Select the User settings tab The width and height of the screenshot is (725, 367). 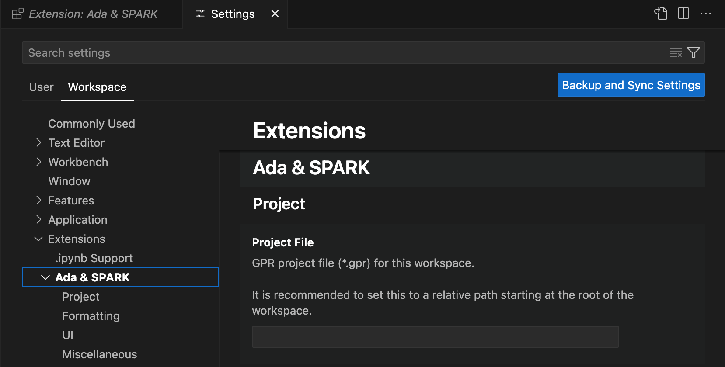click(x=41, y=87)
